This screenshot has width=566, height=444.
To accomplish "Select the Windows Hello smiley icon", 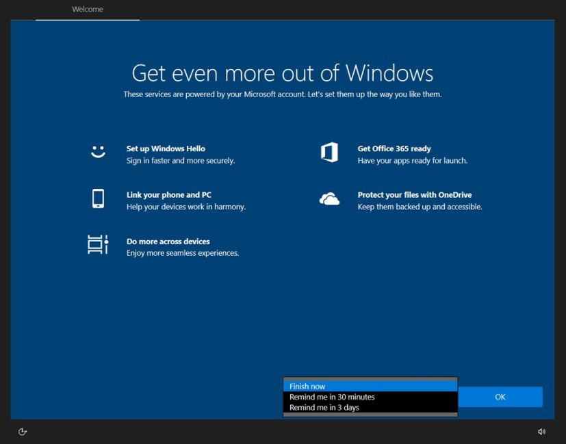I will coord(99,152).
